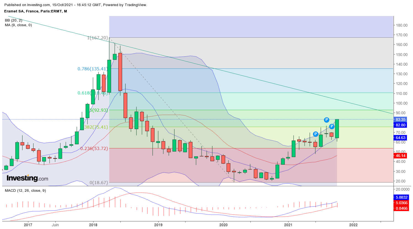413x229 pixels.
Task: Select Fibonacci level 1(167.20) label
Action: click(x=98, y=38)
